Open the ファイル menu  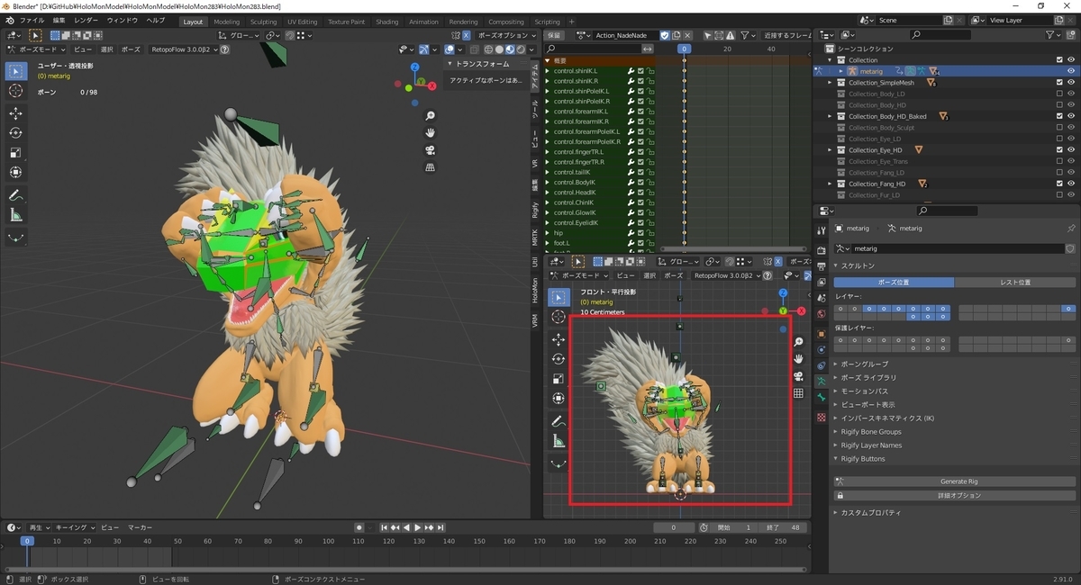[32, 21]
